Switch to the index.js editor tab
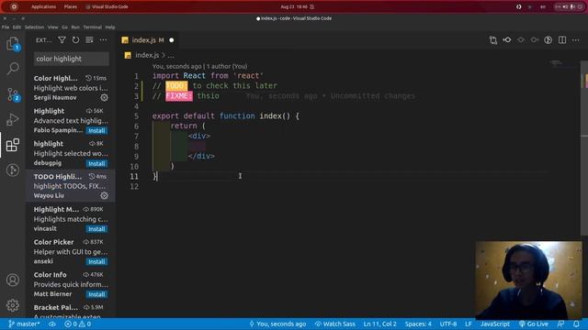Viewport: 588px width, 330px height. tap(148, 40)
